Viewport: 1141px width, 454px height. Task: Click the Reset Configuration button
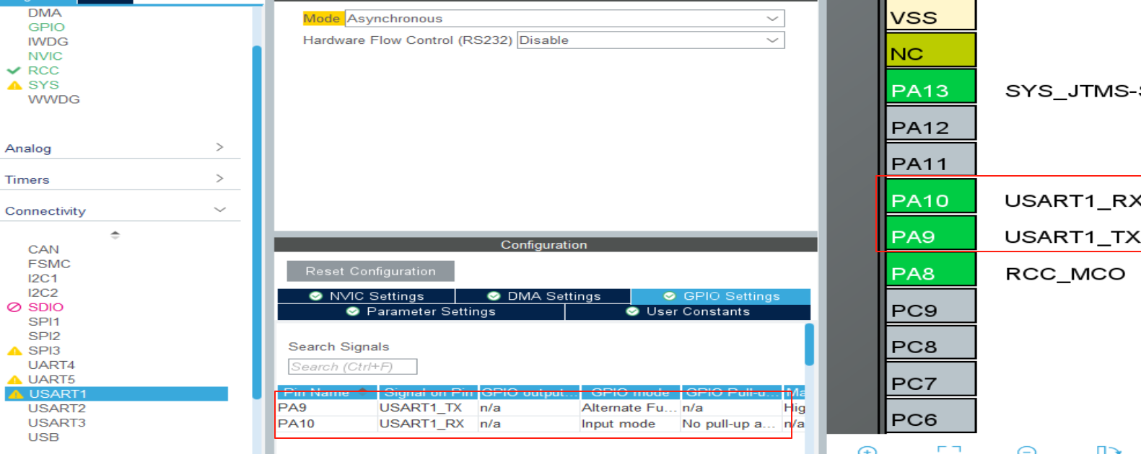[x=370, y=271]
